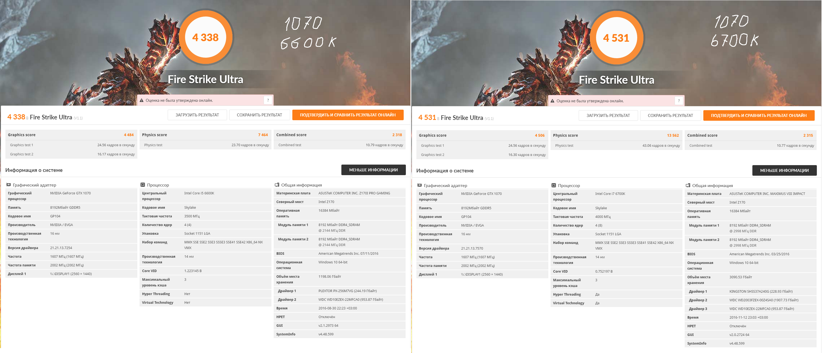Validate left result online with orange button

[348, 115]
